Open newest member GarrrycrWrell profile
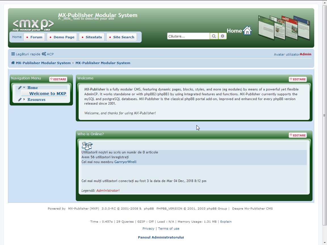 click(x=125, y=161)
